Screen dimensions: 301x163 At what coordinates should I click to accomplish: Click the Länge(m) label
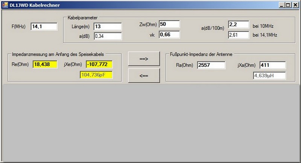point(81,27)
